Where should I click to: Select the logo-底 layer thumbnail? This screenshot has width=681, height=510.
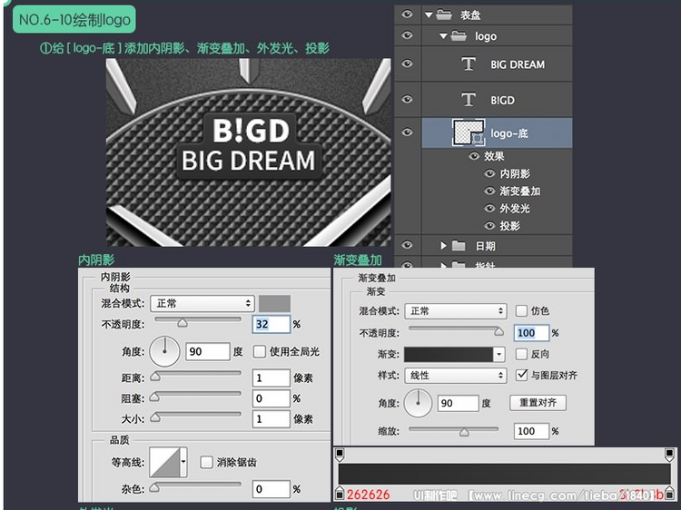click(x=469, y=132)
